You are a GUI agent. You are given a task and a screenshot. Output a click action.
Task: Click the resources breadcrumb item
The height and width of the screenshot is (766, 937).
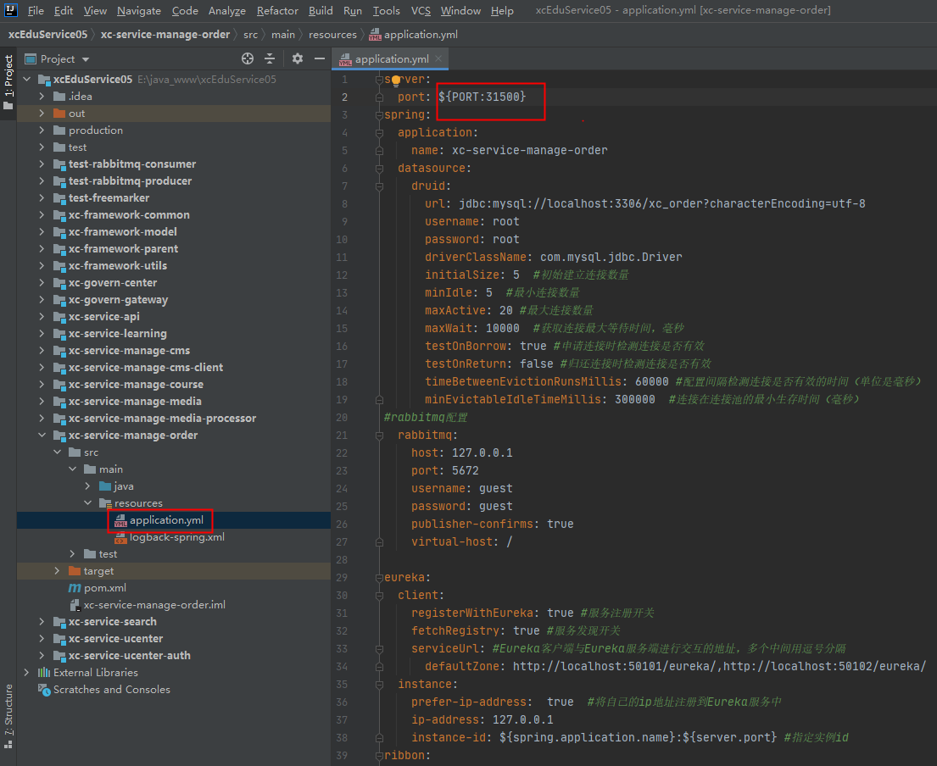pyautogui.click(x=332, y=35)
